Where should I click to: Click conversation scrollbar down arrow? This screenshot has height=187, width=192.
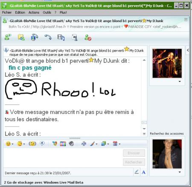click(x=144, y=129)
